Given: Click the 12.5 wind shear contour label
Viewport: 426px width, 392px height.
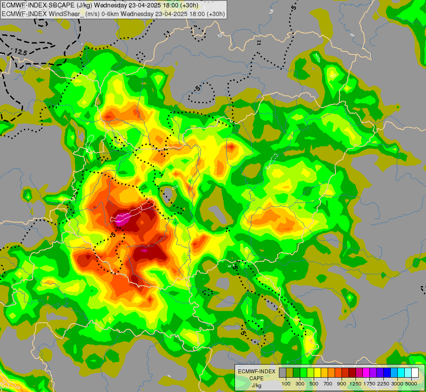Looking at the screenshot, I should 20,51.
